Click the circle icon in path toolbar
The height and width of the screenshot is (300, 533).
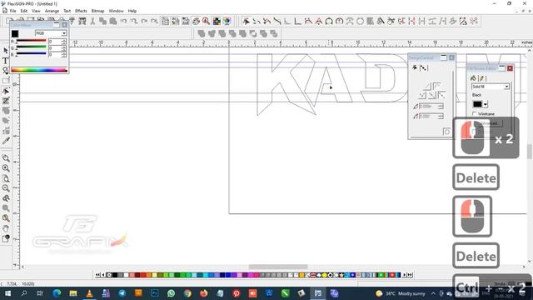360,22
